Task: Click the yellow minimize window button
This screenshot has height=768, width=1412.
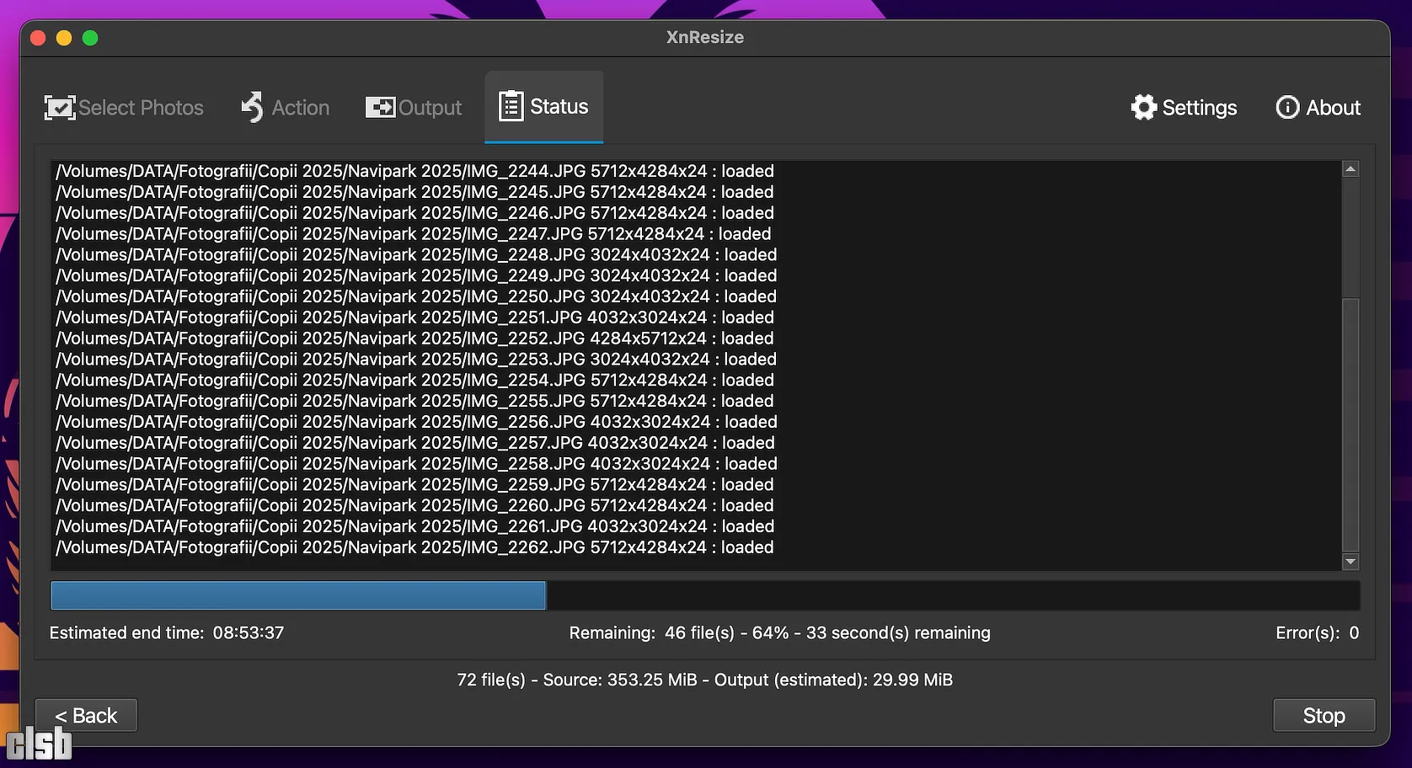Action: 64,38
